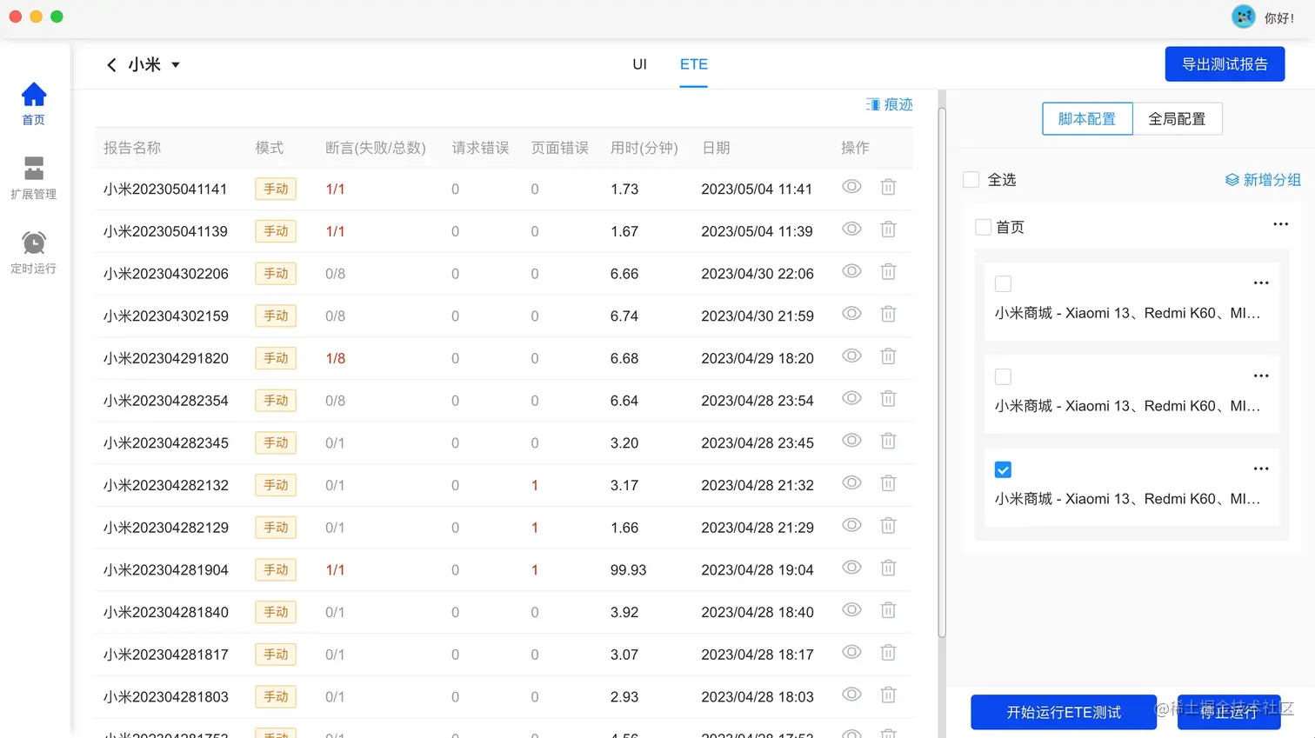Open three-dot menu beside 首页 group
The width and height of the screenshot is (1315, 738).
[x=1279, y=224]
